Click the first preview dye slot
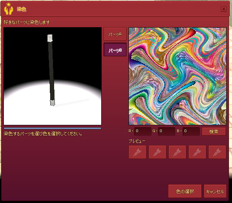 point(137,152)
